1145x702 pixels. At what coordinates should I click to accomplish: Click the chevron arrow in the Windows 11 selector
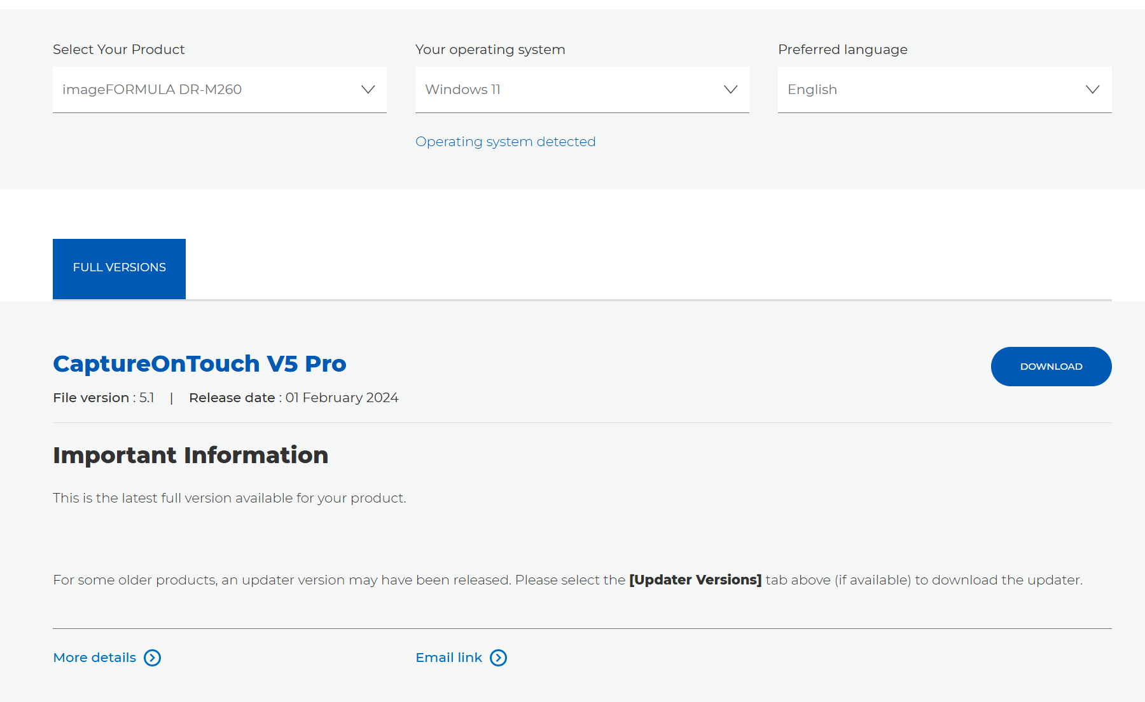click(730, 90)
